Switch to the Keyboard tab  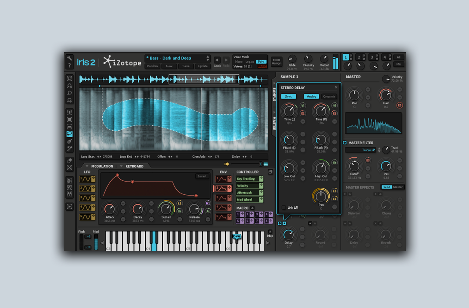pos(134,166)
